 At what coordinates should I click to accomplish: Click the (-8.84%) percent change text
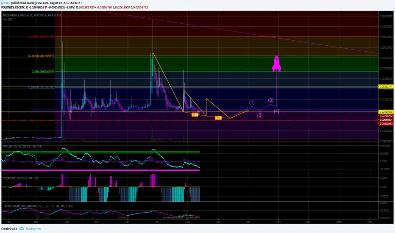pyautogui.click(x=70, y=7)
